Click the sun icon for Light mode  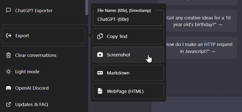pos(8,72)
